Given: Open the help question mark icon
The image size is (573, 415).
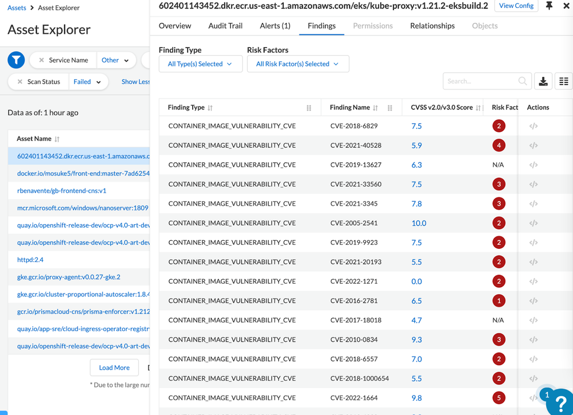Looking at the screenshot, I should click(559, 402).
